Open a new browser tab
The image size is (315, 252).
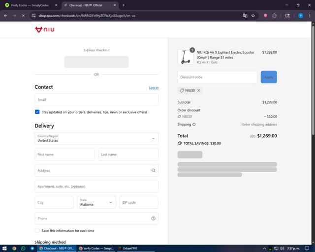(x=124, y=5)
